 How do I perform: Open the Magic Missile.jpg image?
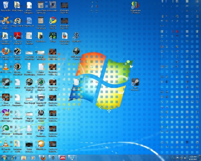click(x=41, y=55)
